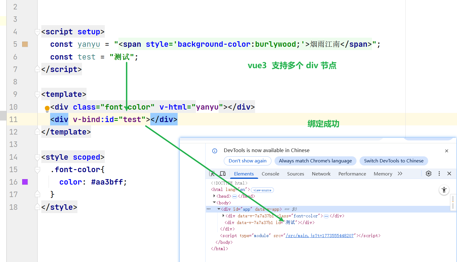Open the /src/main.js script link
457x262 pixels.
click(x=319, y=236)
